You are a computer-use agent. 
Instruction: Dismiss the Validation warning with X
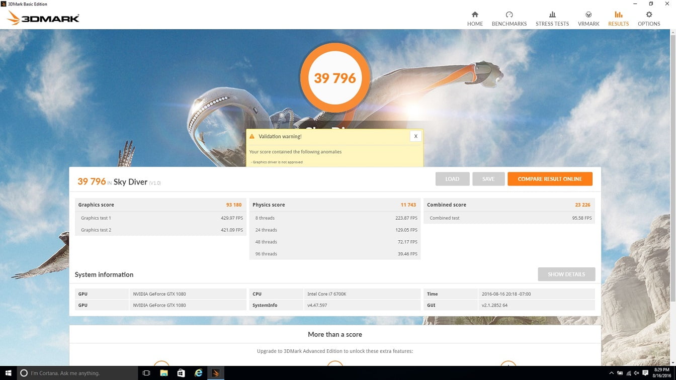415,136
